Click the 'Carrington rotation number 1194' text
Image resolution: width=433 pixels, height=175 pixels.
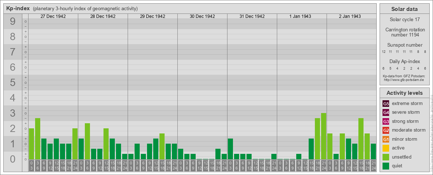(x=404, y=32)
